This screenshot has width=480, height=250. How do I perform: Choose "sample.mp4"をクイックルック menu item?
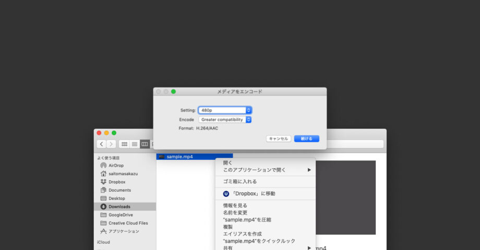pyautogui.click(x=266, y=241)
